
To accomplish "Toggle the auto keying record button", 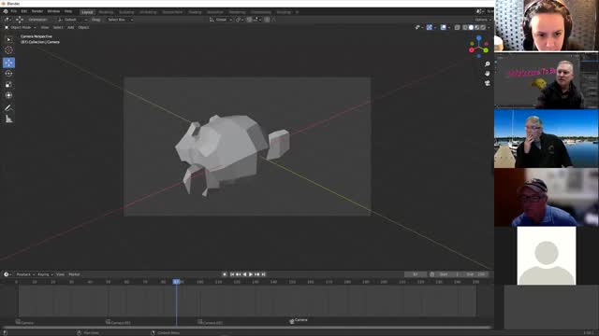I will pyautogui.click(x=225, y=274).
